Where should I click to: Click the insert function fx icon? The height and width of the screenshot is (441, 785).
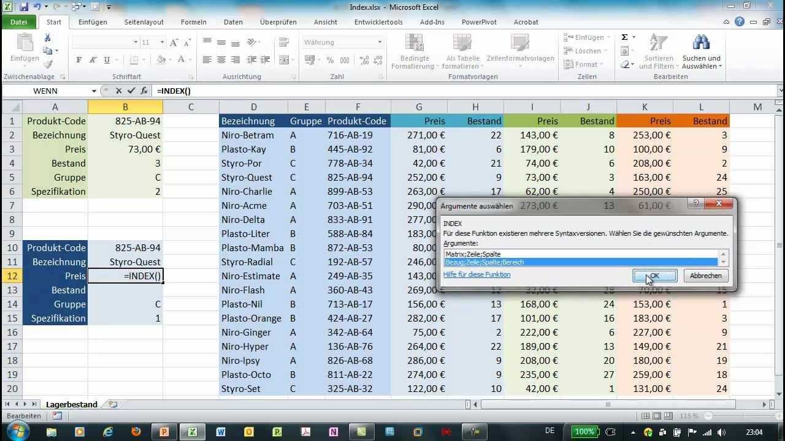click(x=144, y=91)
